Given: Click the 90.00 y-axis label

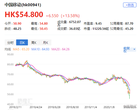Looking at the screenshot, I should 10,54.
